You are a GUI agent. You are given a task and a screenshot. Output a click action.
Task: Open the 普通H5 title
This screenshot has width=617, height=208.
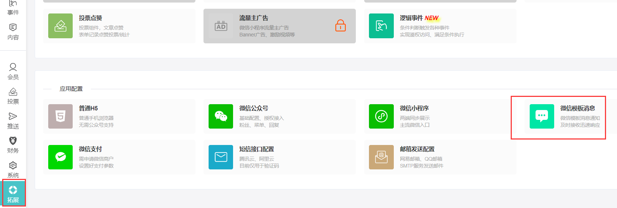pos(88,108)
